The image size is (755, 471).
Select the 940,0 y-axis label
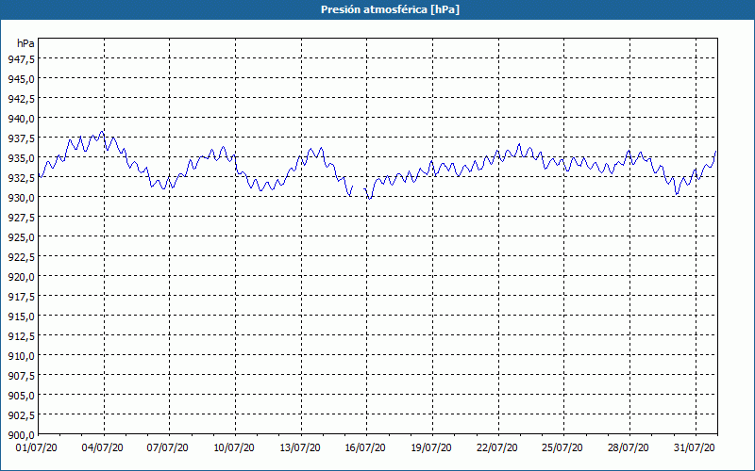click(x=21, y=119)
